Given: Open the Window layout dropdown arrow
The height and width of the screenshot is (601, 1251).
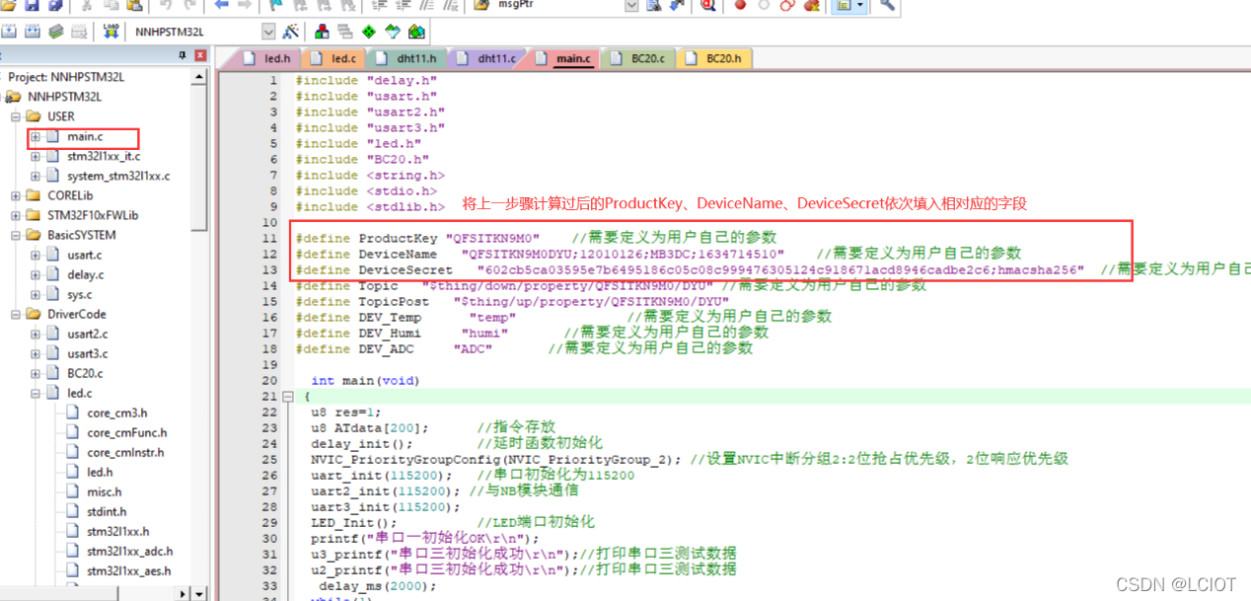Looking at the screenshot, I should (x=860, y=5).
